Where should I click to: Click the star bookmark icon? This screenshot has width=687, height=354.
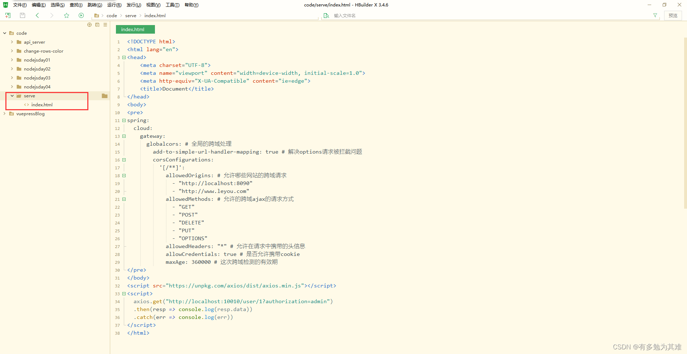(67, 15)
